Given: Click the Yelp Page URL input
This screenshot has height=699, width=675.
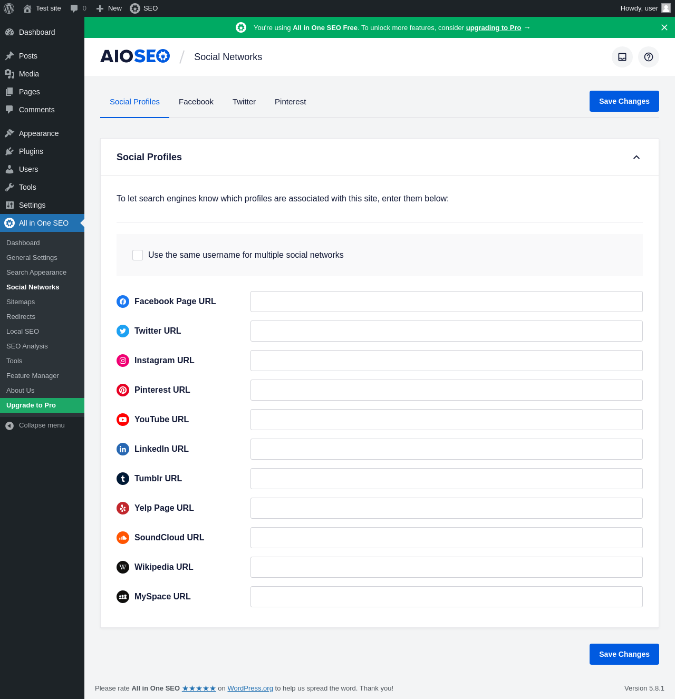Looking at the screenshot, I should (447, 508).
